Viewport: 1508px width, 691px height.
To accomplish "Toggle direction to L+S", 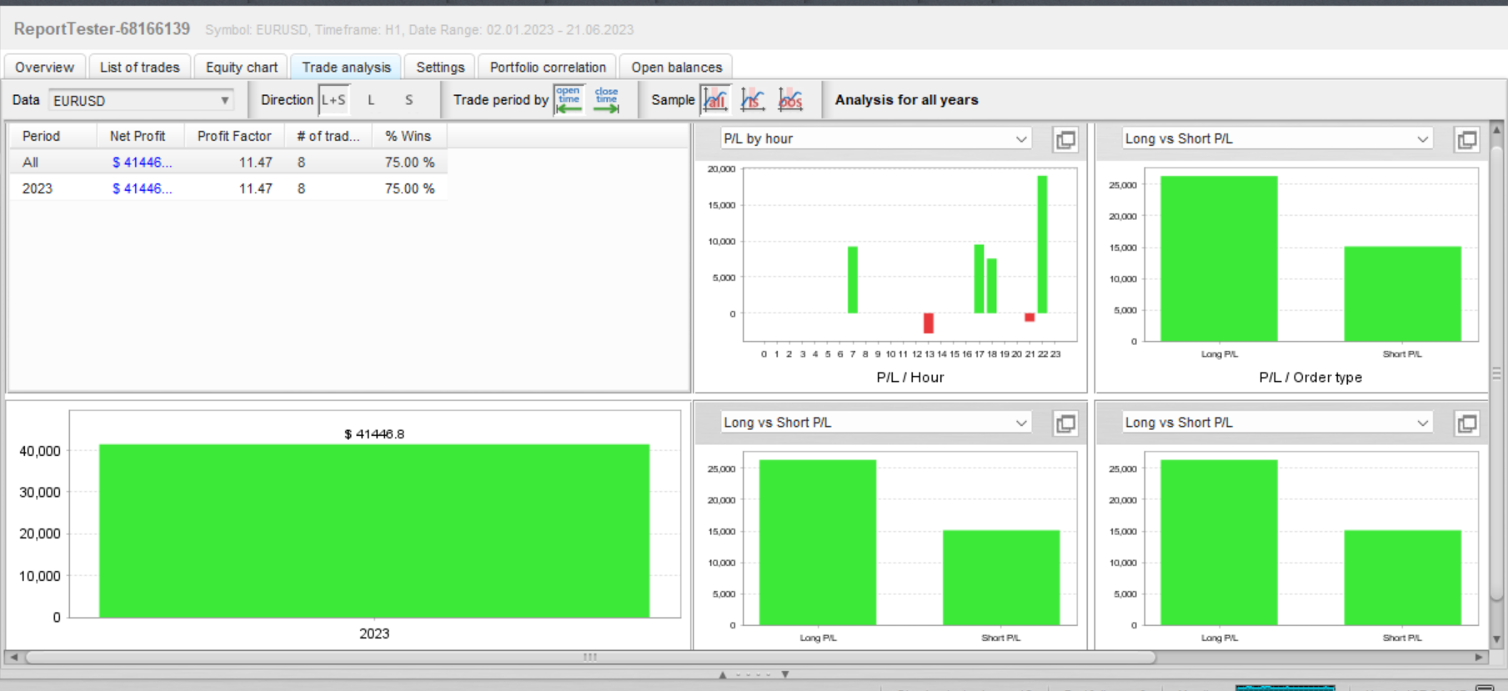I will click(333, 100).
